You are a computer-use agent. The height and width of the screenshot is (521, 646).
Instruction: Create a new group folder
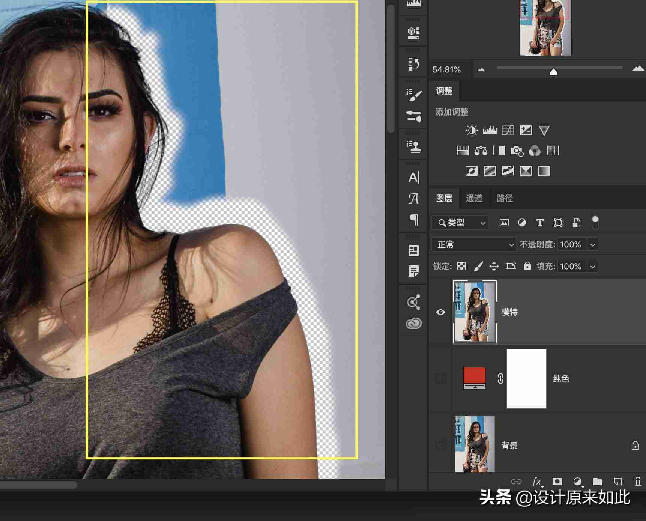pyautogui.click(x=597, y=482)
